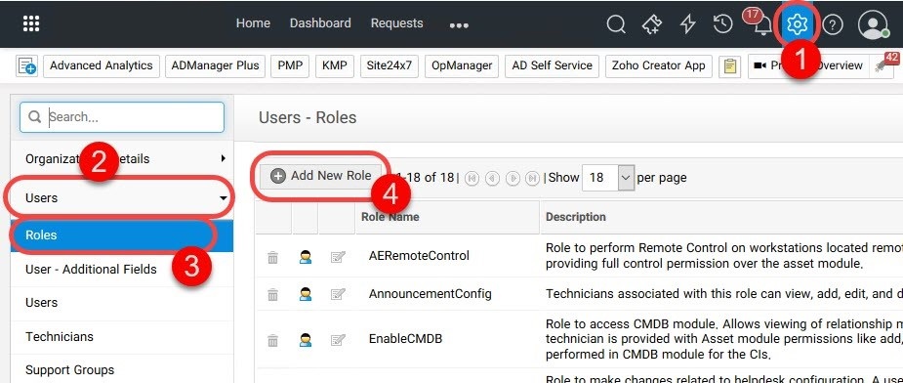Click the sparkle AI assistant icon

[652, 24]
